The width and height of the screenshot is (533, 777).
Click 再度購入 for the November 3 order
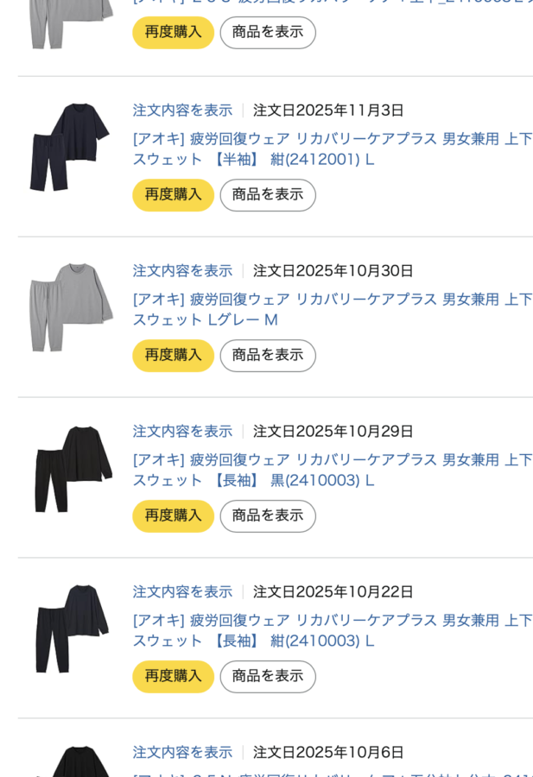(x=173, y=195)
